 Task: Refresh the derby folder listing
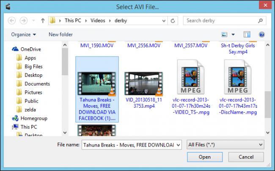click(173, 21)
